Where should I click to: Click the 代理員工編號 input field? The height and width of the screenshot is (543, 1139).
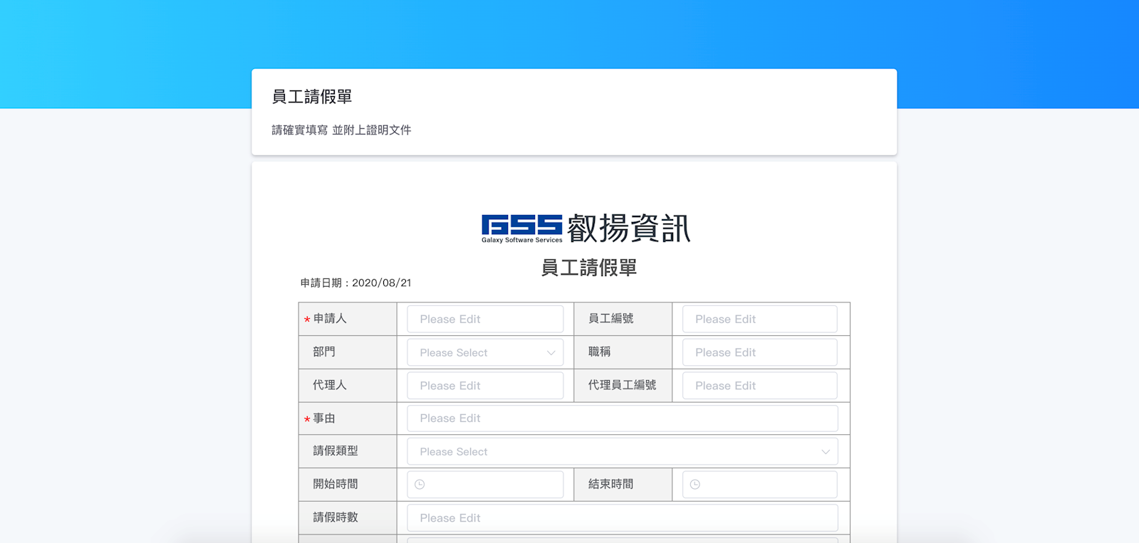coord(759,386)
